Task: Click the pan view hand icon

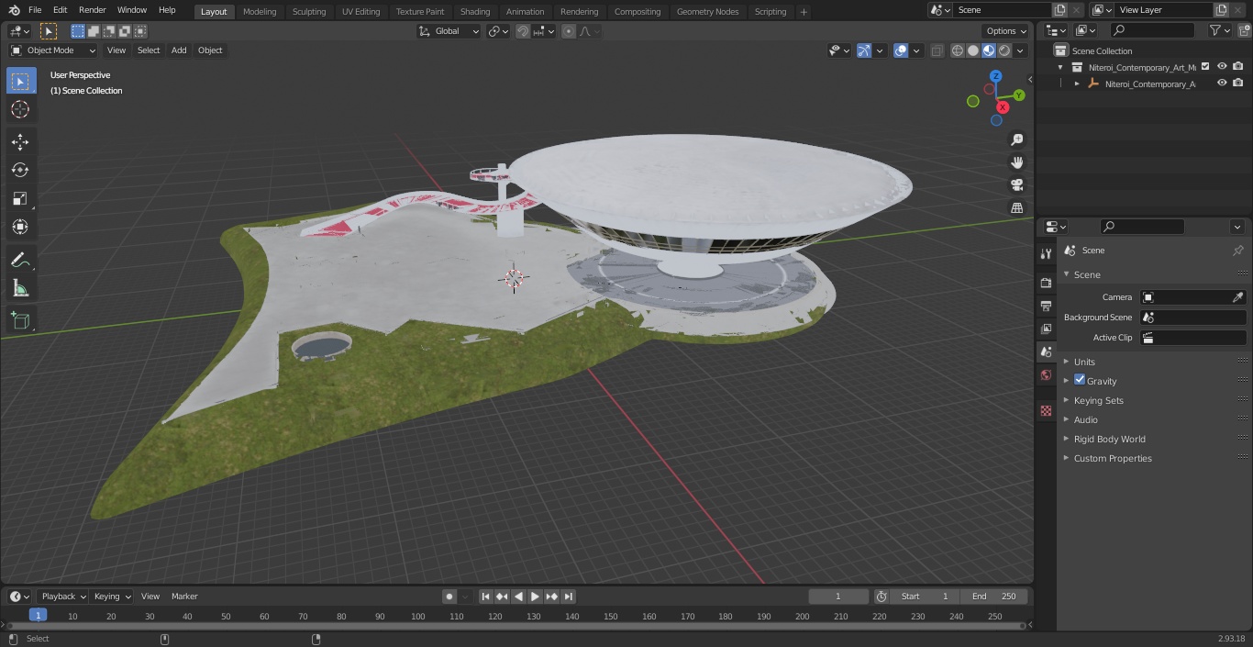Action: (x=1017, y=162)
